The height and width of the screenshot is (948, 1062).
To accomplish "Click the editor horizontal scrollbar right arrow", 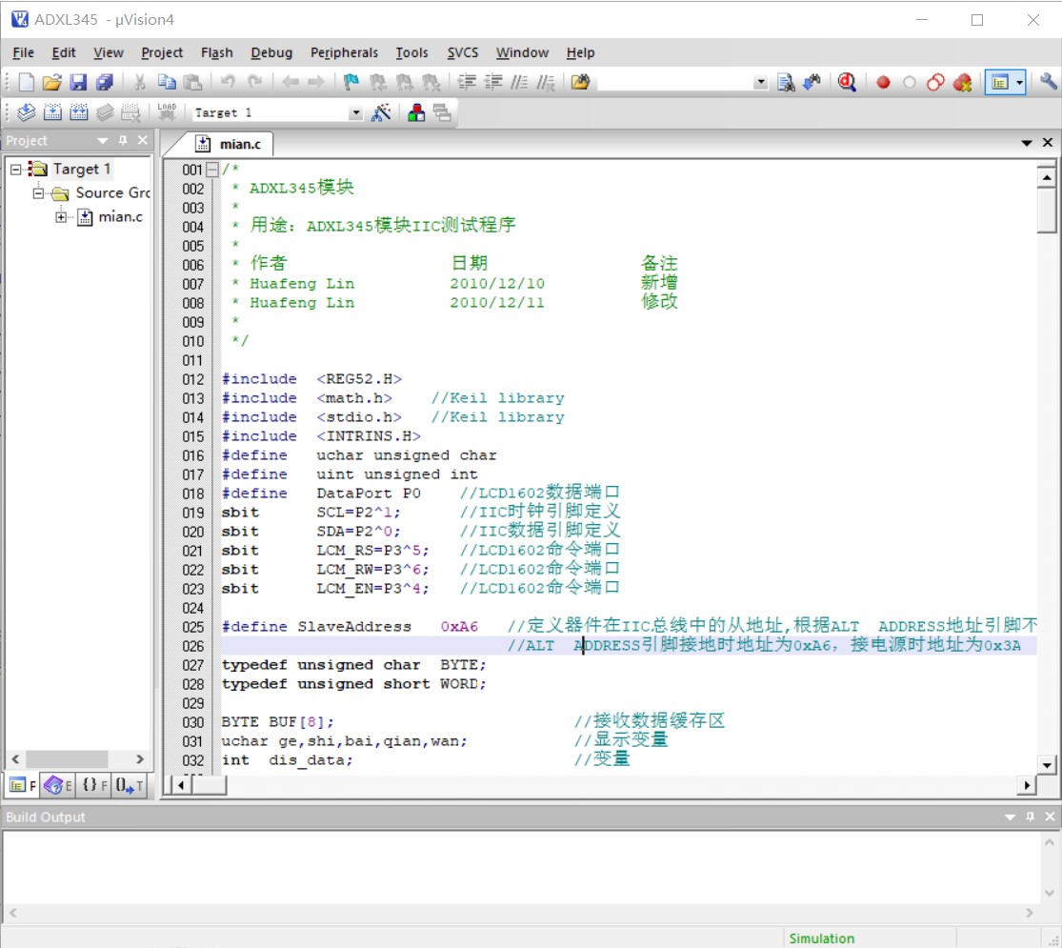I will 1027,785.
